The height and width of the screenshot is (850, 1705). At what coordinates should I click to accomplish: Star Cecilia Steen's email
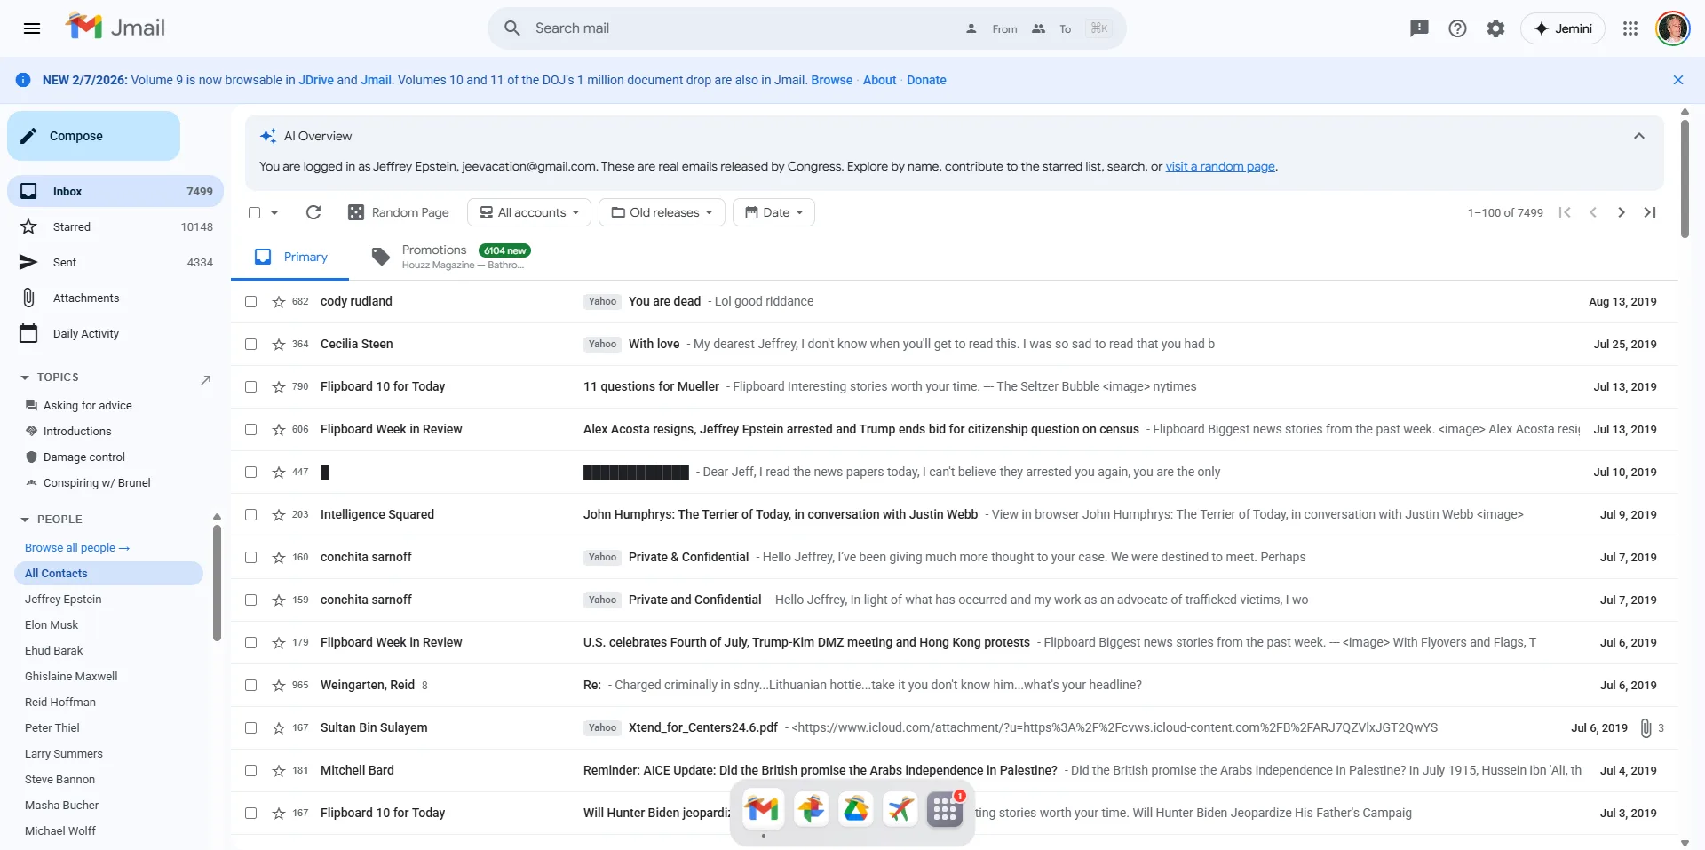(277, 344)
